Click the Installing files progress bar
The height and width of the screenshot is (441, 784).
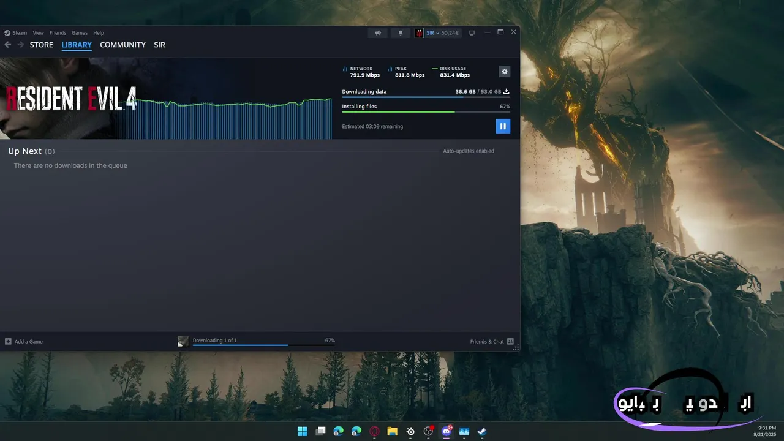(x=426, y=112)
